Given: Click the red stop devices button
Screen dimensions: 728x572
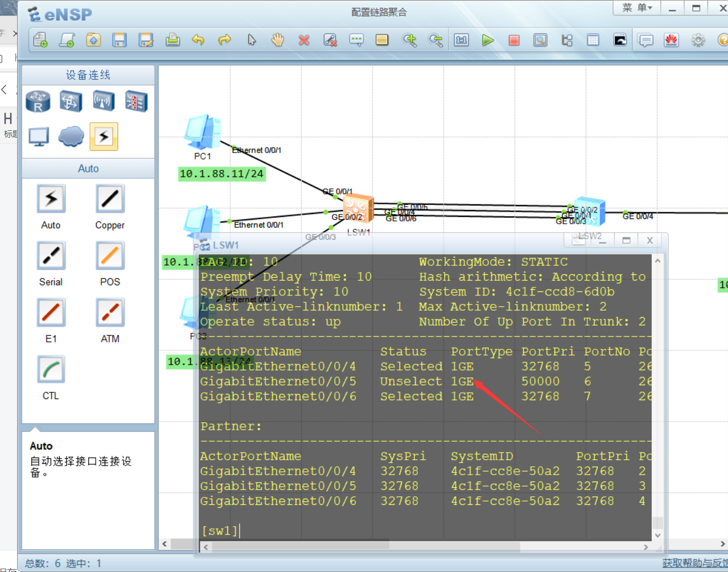Looking at the screenshot, I should click(x=514, y=40).
